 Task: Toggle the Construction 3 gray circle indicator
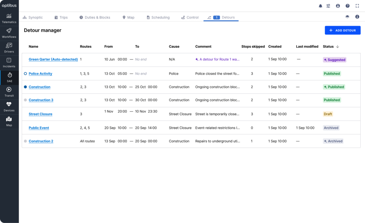coord(25,100)
